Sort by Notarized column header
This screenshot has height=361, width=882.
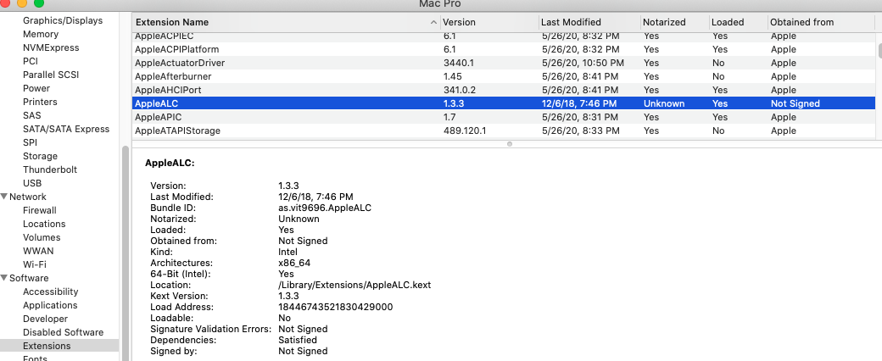pos(674,23)
